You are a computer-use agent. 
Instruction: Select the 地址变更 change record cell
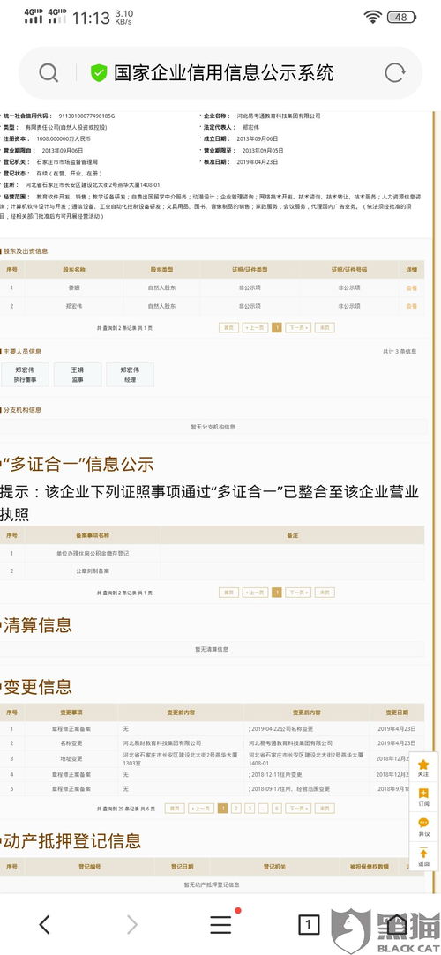(71, 758)
